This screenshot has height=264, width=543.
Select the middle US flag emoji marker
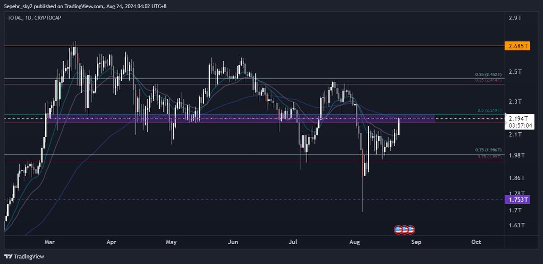405,230
